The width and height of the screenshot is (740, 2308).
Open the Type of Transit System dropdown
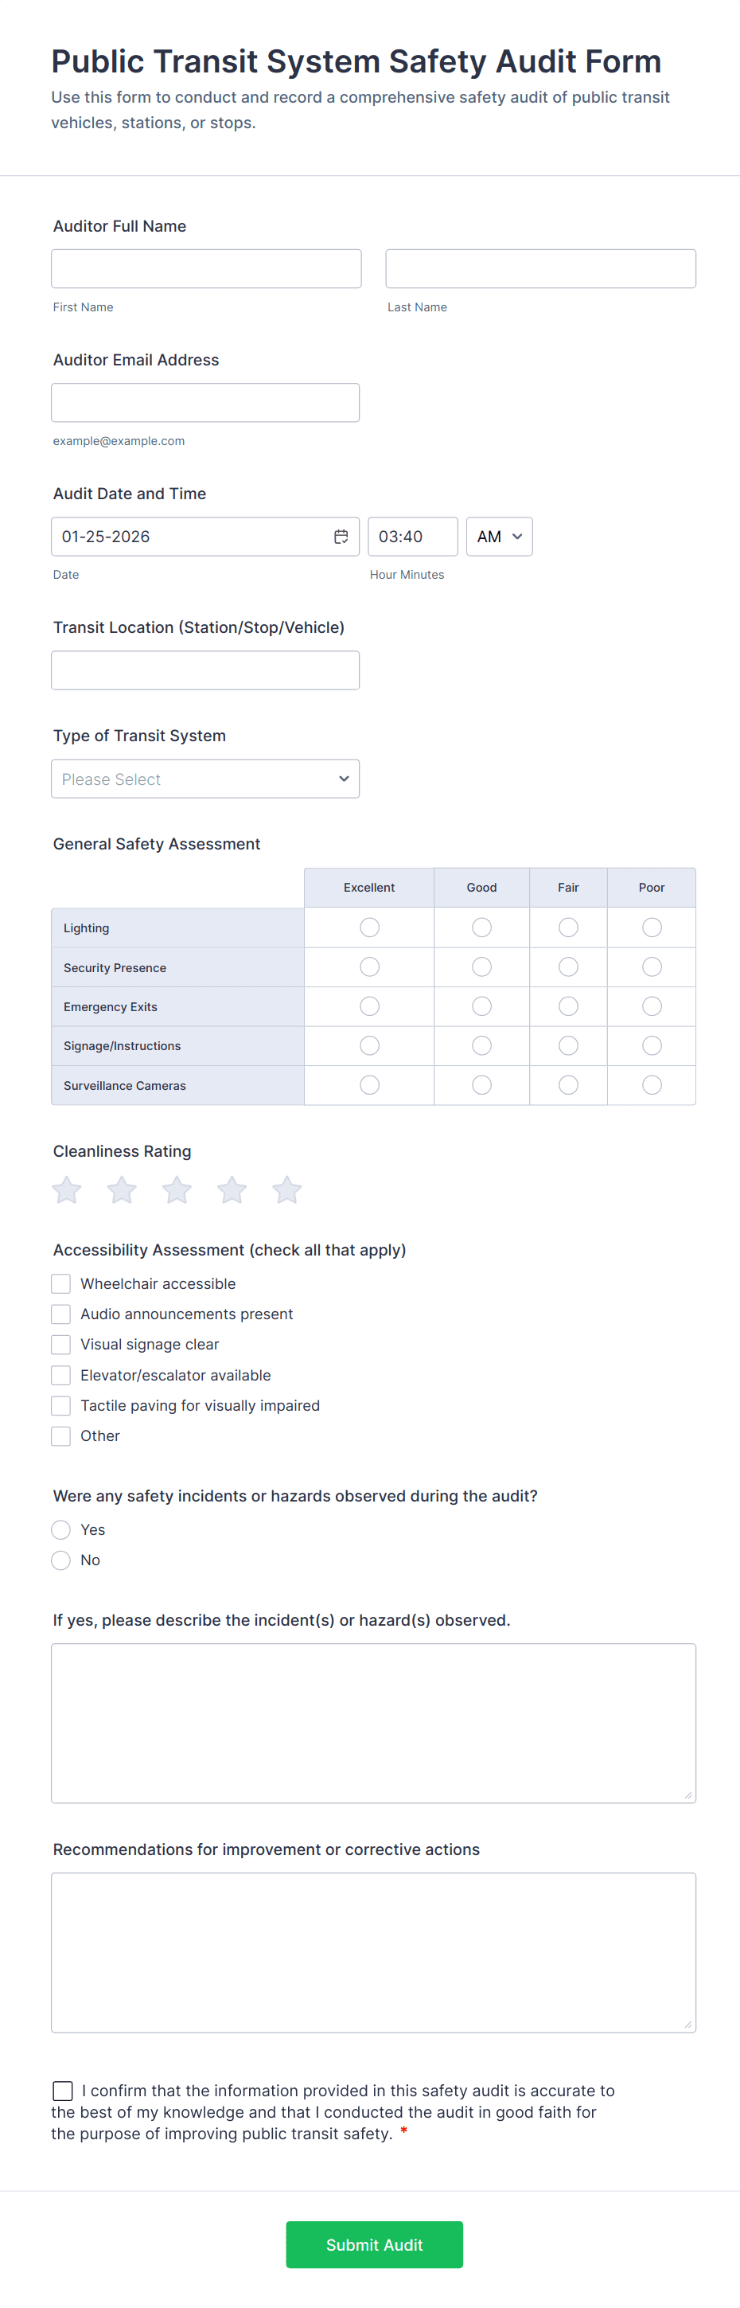click(x=205, y=779)
